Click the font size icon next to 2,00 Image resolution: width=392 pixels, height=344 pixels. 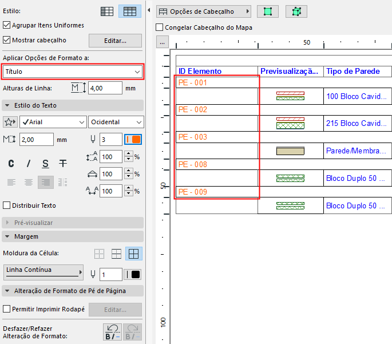[9, 139]
